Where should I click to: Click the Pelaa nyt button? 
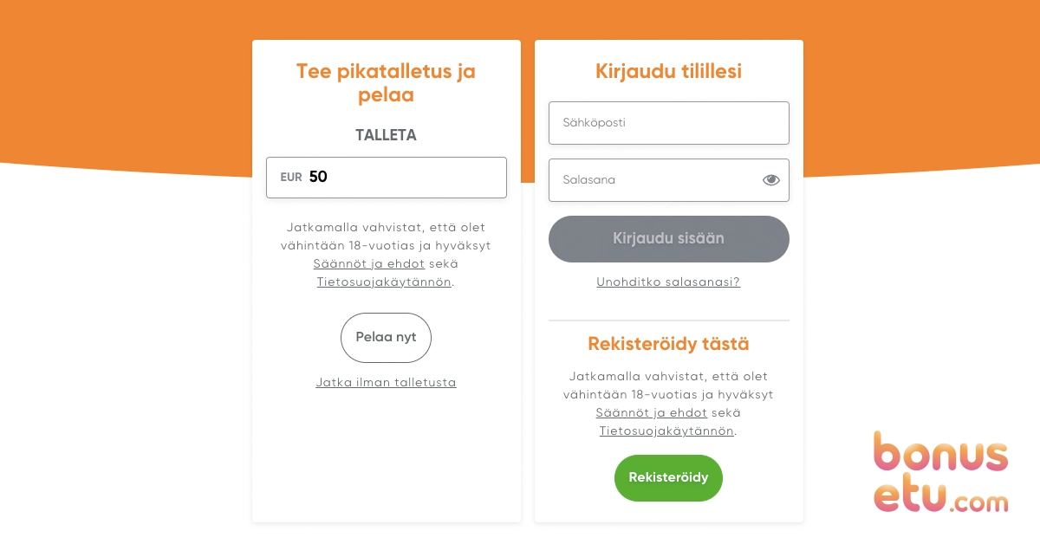[x=386, y=338]
